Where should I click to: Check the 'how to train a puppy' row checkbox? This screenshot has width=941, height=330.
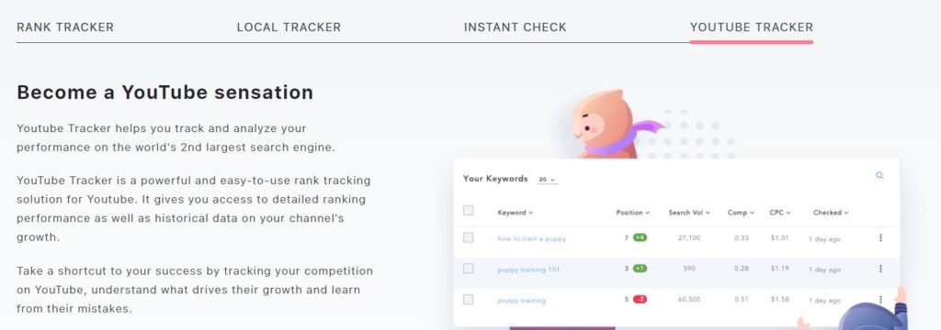click(x=468, y=237)
